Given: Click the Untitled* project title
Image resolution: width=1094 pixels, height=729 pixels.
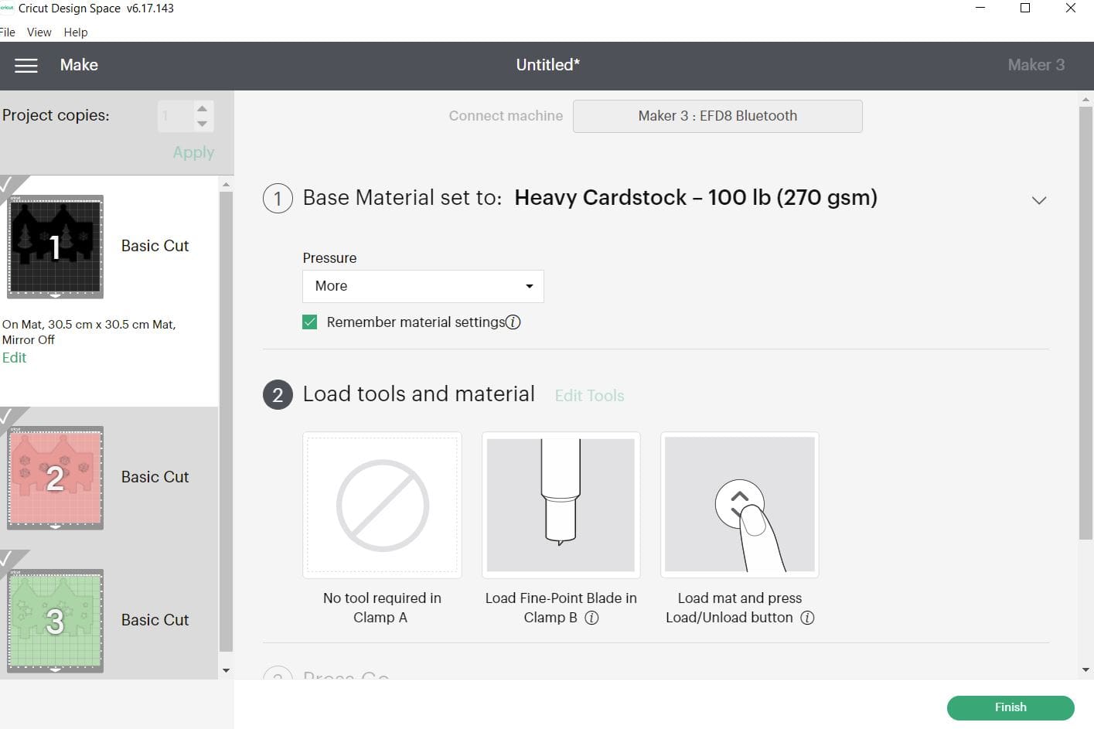Looking at the screenshot, I should [x=547, y=65].
